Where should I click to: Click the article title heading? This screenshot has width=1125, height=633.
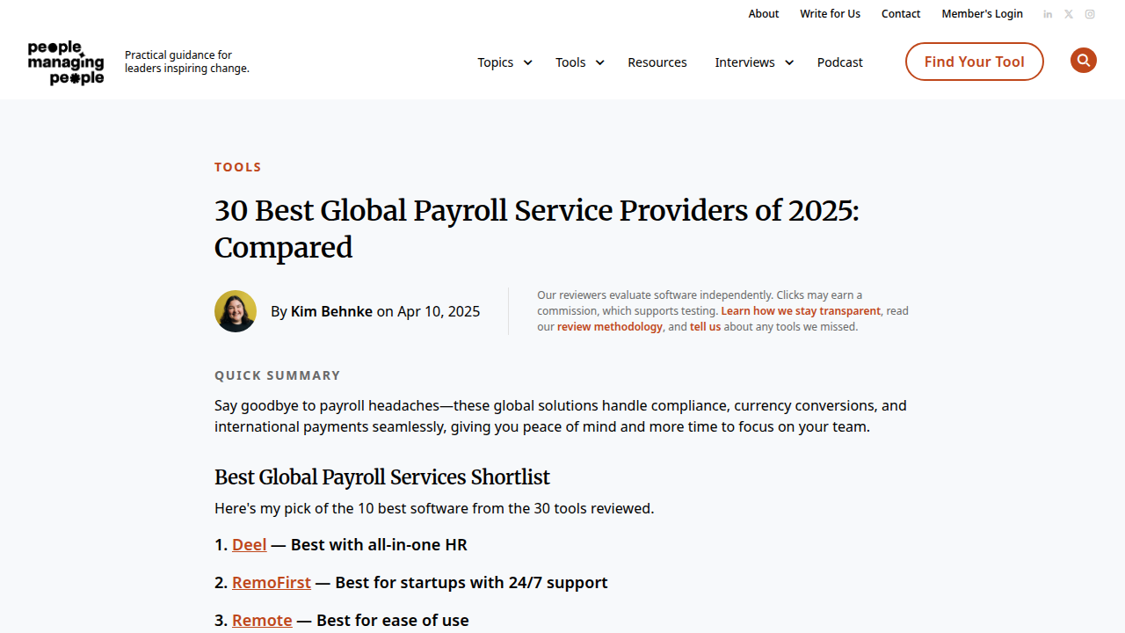[536, 229]
